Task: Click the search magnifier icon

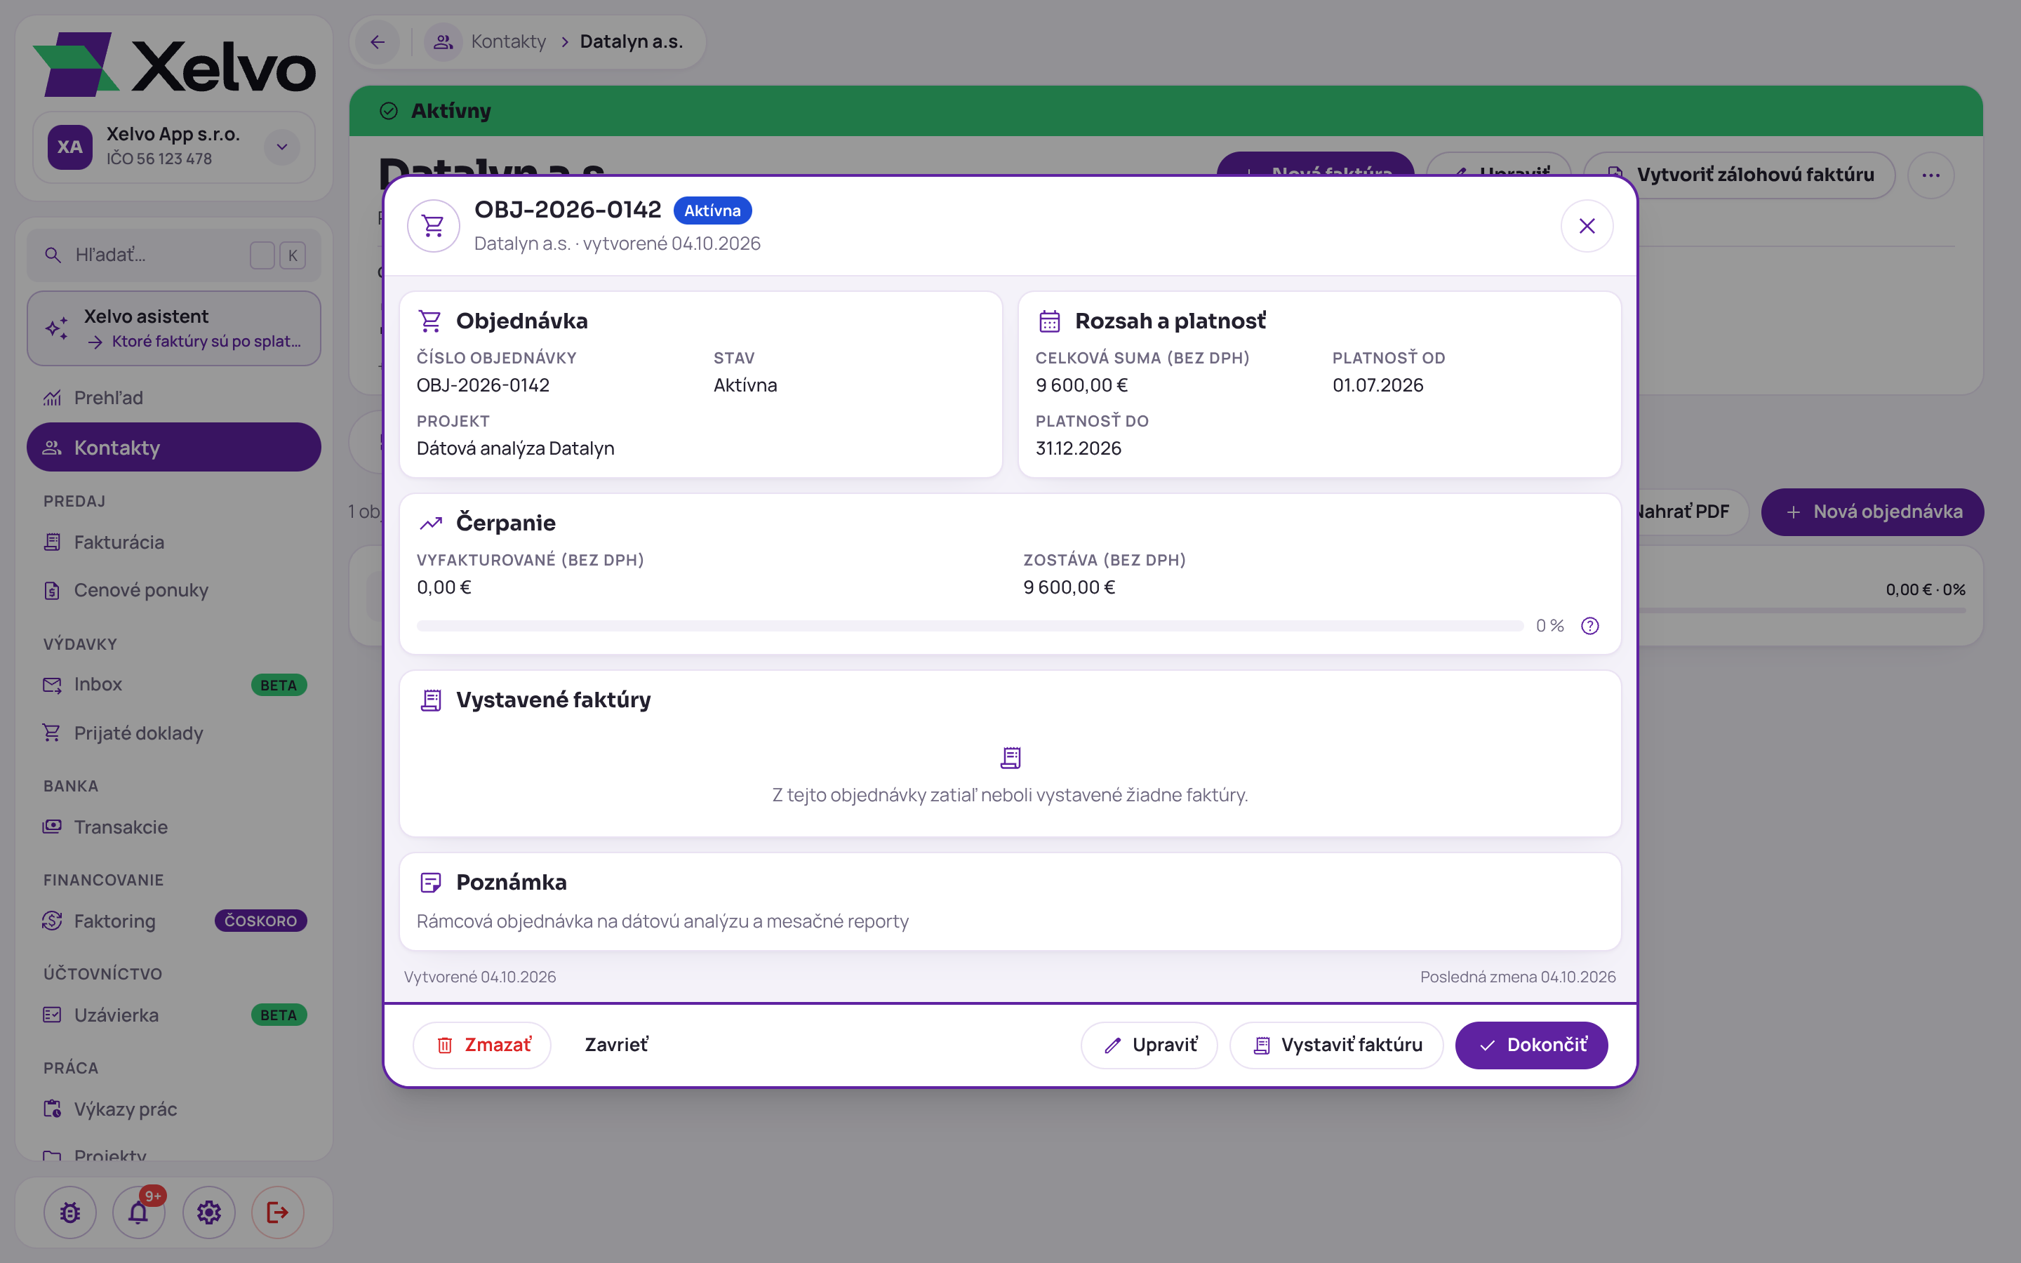Action: click(x=53, y=255)
